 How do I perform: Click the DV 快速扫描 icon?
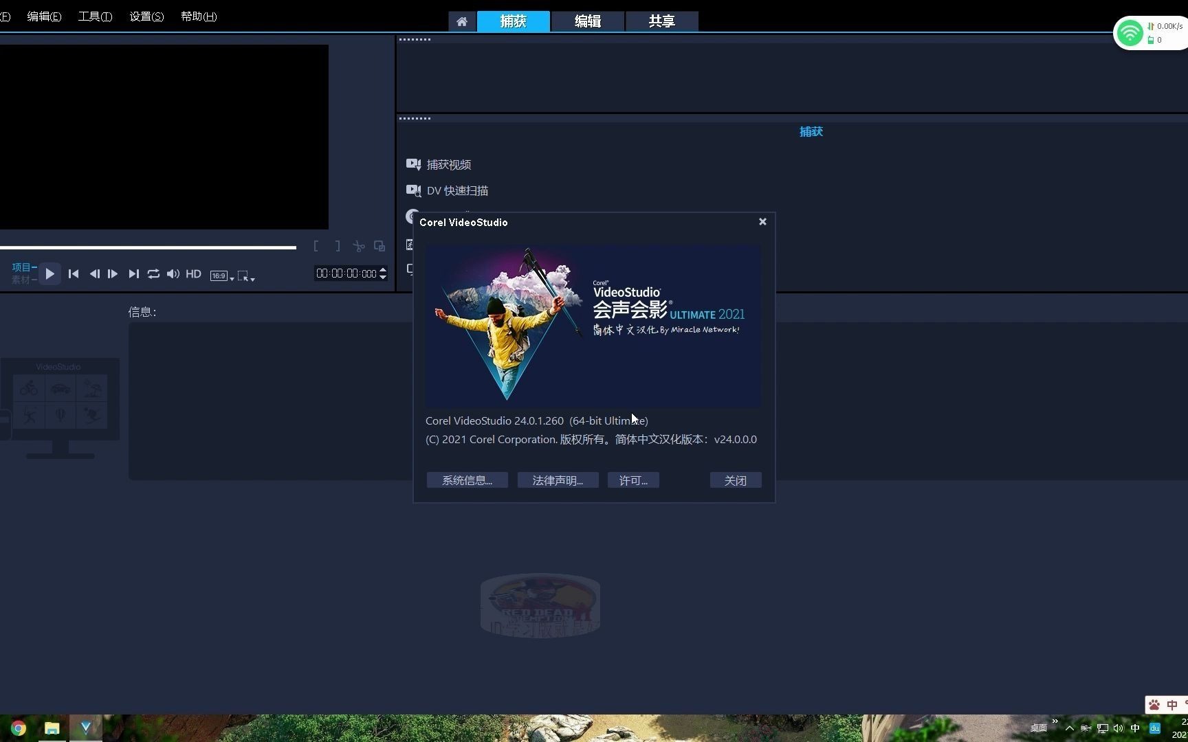pos(413,190)
